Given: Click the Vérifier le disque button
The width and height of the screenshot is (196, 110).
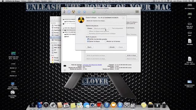Looking at the screenshot, I should [131, 55].
